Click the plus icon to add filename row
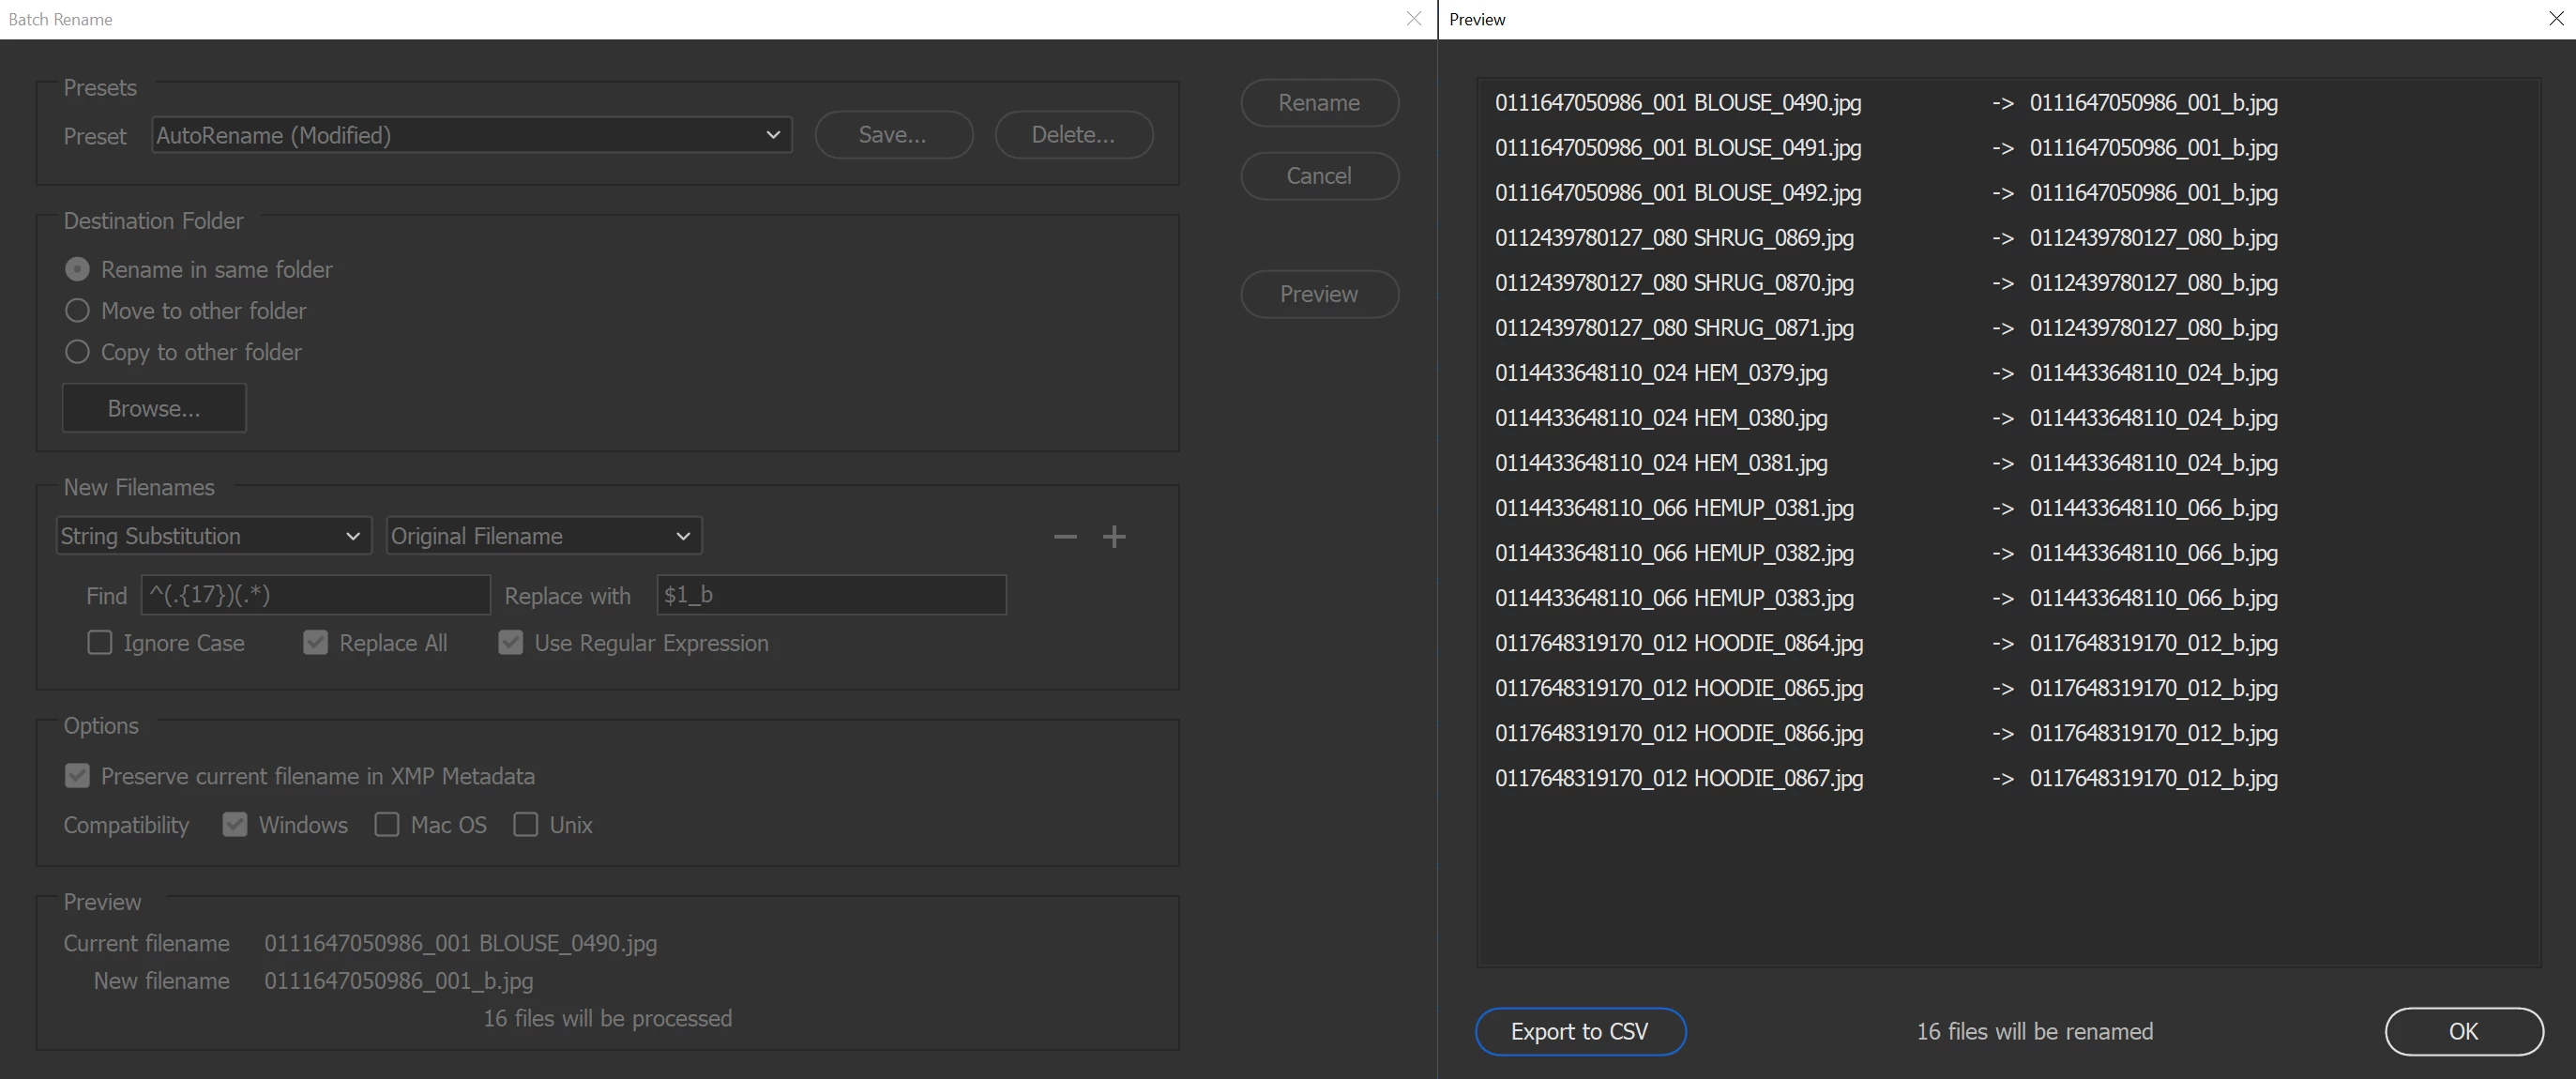This screenshot has width=2576, height=1079. pyautogui.click(x=1114, y=537)
